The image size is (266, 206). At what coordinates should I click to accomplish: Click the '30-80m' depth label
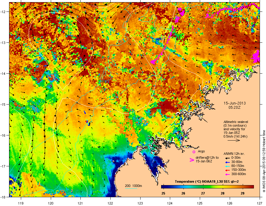click(237, 162)
